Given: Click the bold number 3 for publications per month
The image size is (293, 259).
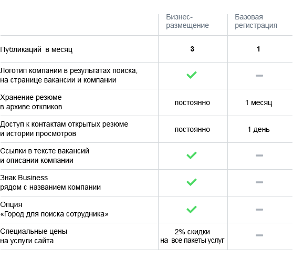Looking at the screenshot, I should click(192, 49).
